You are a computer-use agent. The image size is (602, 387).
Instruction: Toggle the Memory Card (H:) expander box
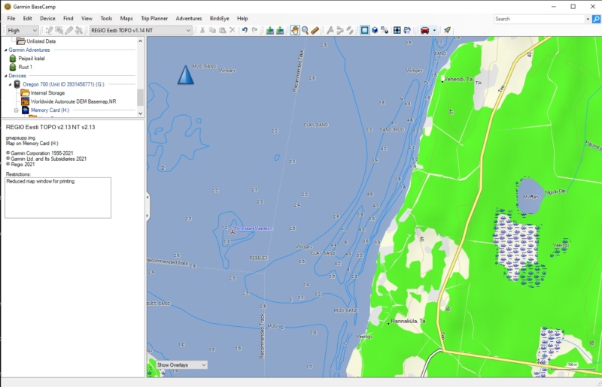(x=16, y=110)
